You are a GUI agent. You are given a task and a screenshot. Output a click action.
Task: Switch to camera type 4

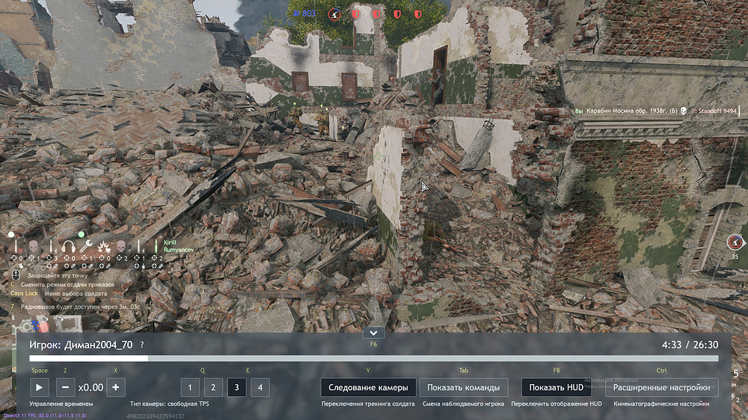tap(260, 388)
